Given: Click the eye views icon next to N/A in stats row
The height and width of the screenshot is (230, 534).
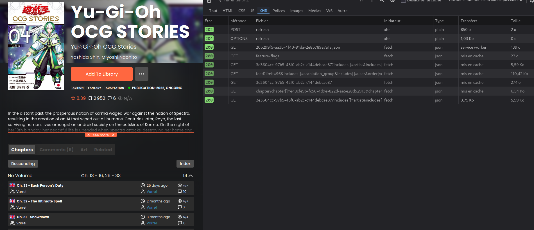Looking at the screenshot, I should tap(120, 98).
